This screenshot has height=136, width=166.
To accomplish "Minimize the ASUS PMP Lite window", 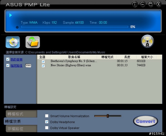I will point(142,4).
